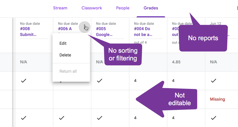Click 'No due date' above #004 Do not be a…
This screenshot has height=127, width=238.
click(144, 23)
